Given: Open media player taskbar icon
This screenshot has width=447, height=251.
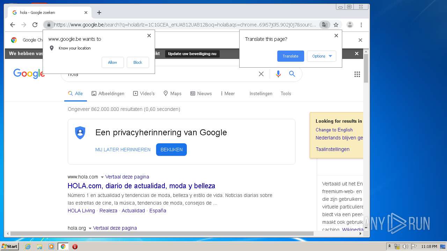Looking at the screenshot, I should click(x=51, y=246).
